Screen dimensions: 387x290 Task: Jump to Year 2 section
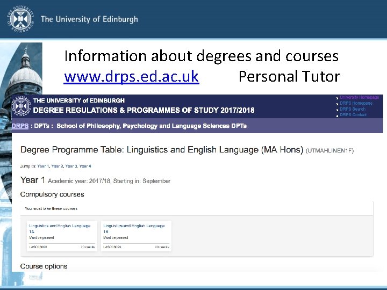point(57,166)
